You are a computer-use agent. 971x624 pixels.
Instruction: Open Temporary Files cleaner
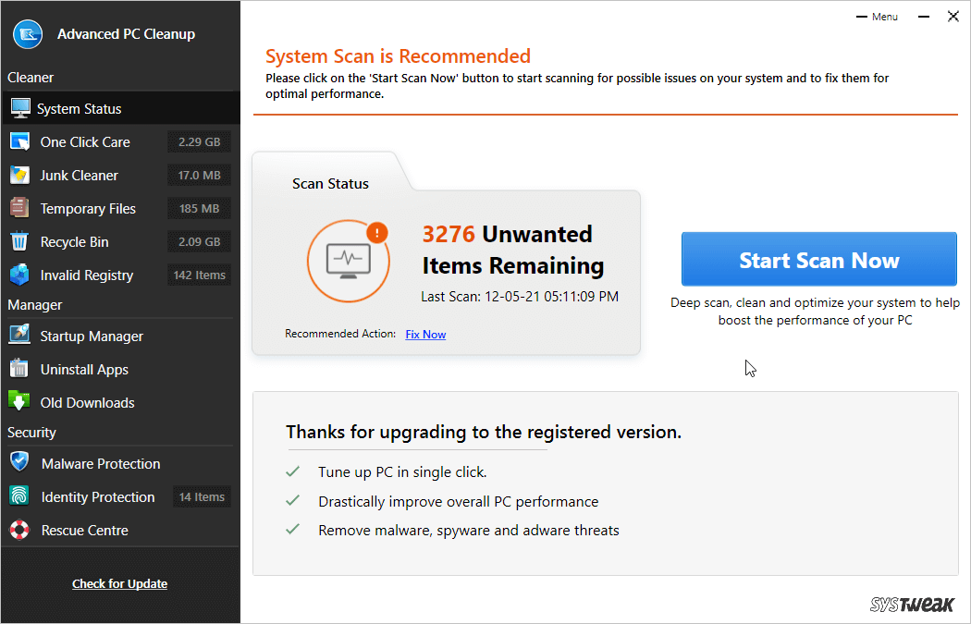pyautogui.click(x=86, y=208)
